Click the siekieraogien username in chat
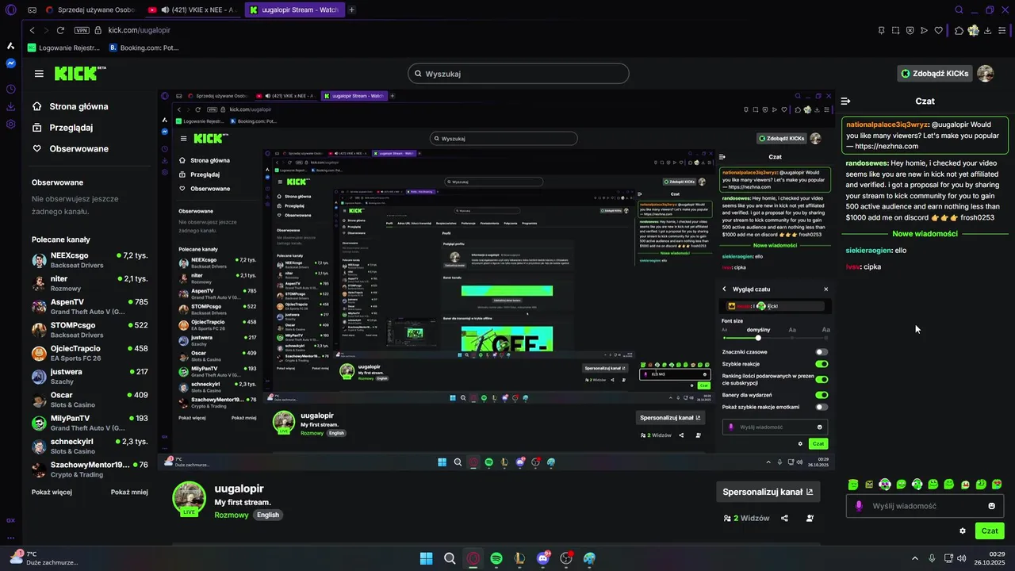This screenshot has height=571, width=1015. (x=867, y=251)
